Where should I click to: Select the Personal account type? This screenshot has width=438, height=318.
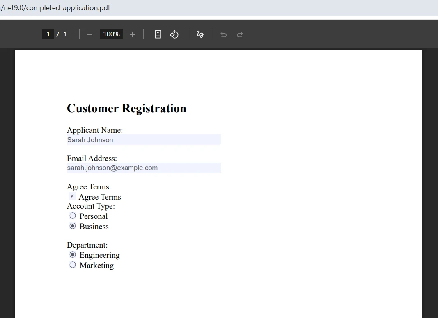(x=73, y=216)
